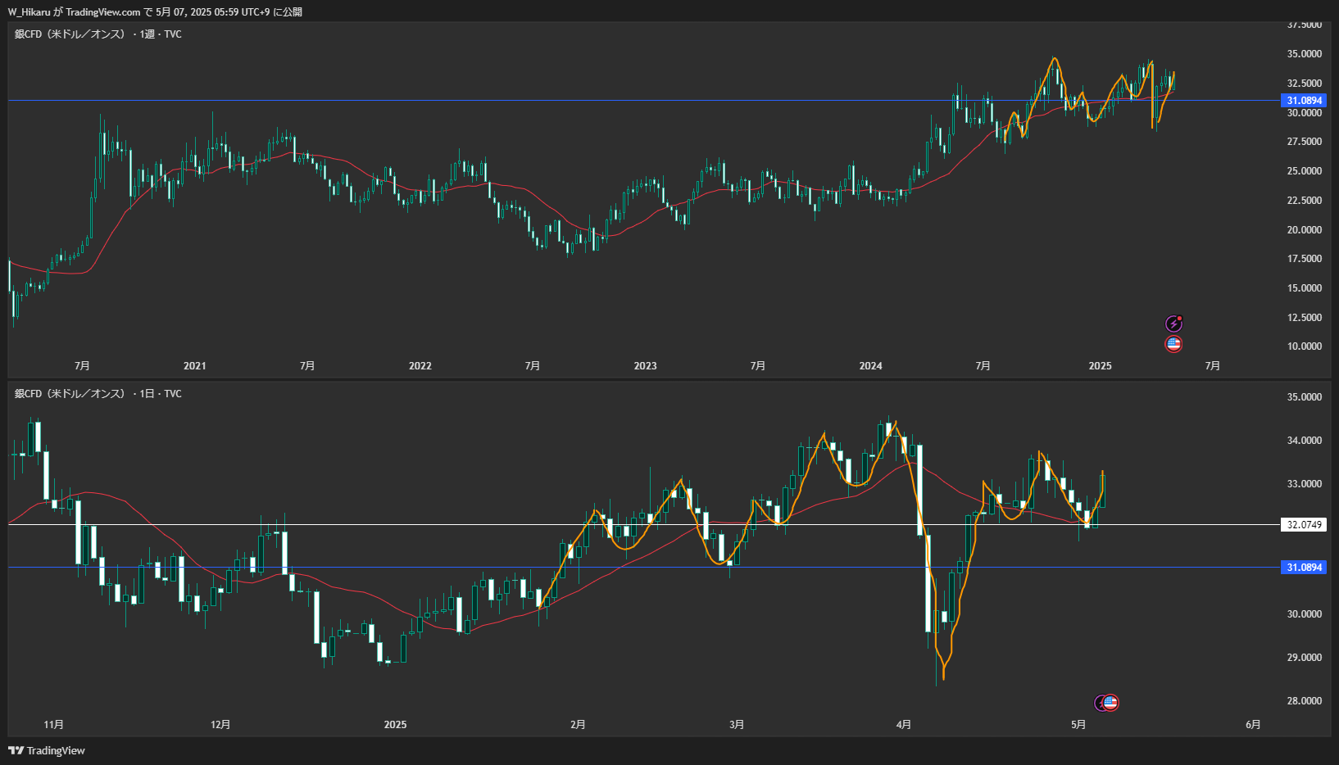Viewport: 1339px width, 765px height.
Task: Click the '2022' label on the time axis
Action: (x=420, y=366)
